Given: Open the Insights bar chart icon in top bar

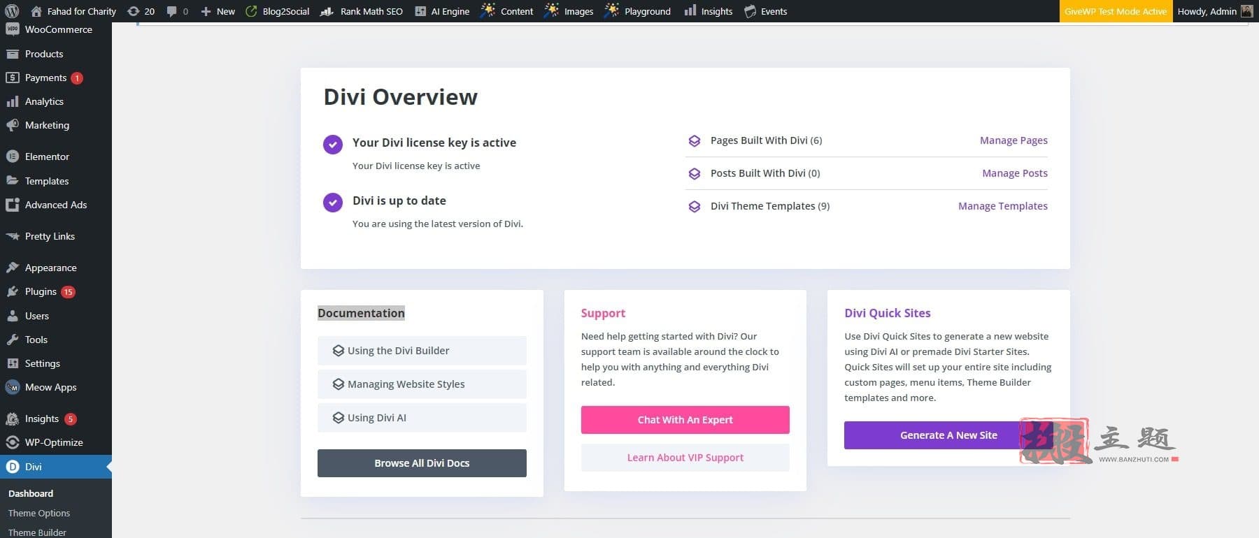Looking at the screenshot, I should [x=690, y=11].
